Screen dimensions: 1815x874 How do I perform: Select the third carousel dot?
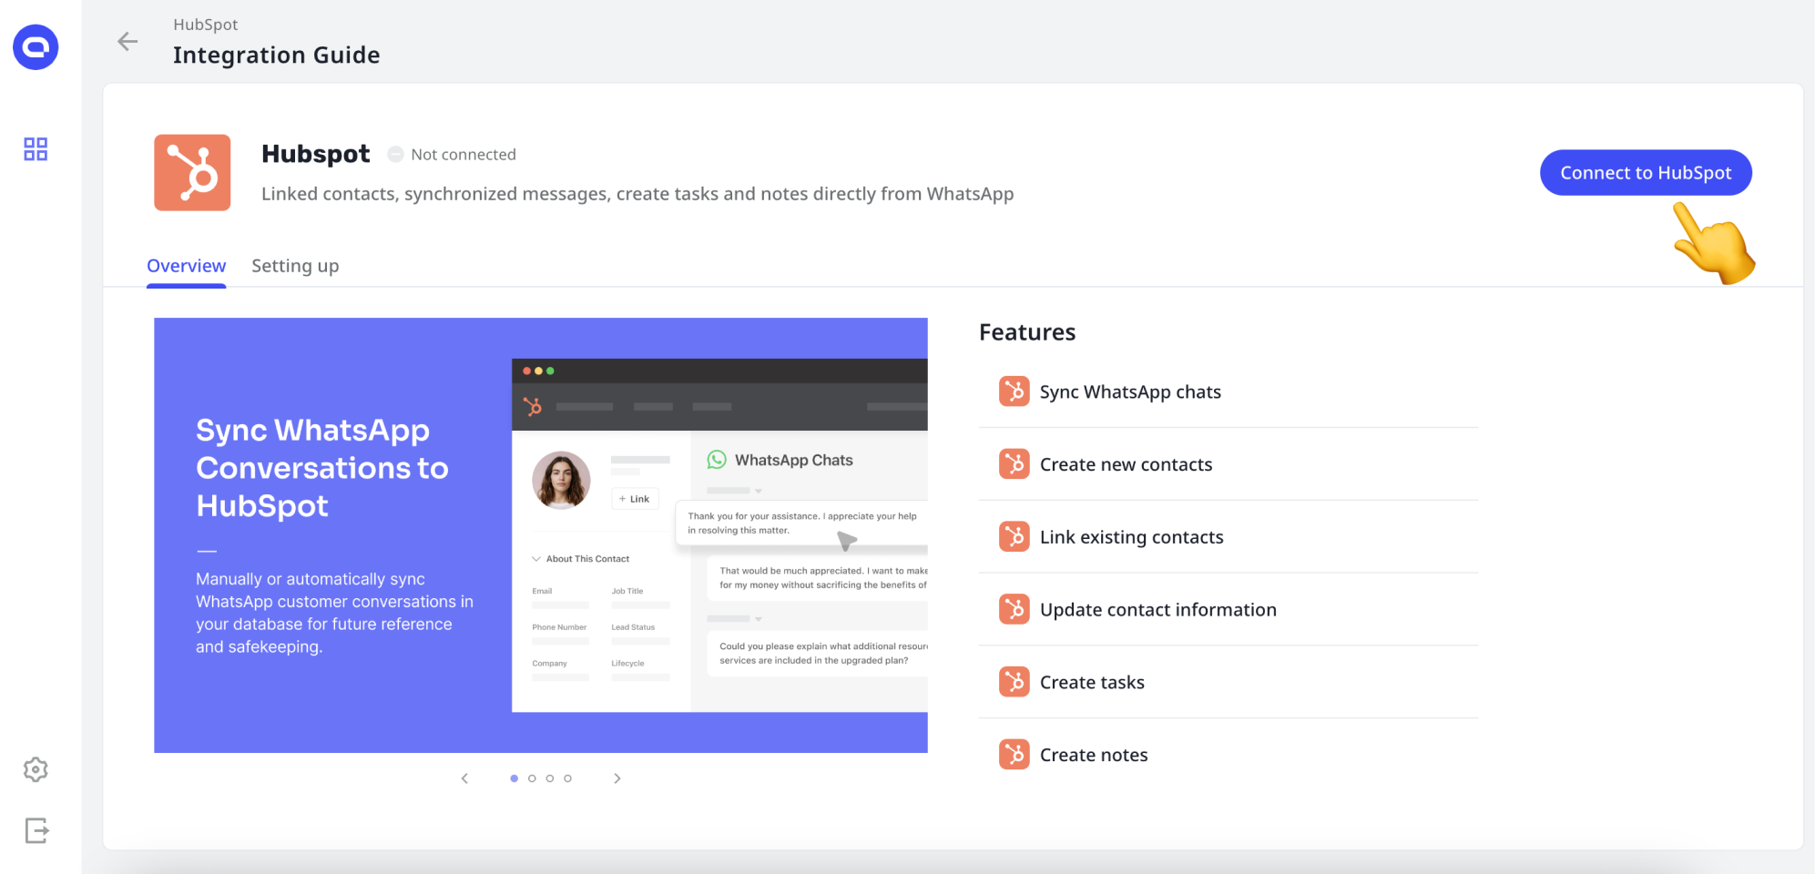pyautogui.click(x=550, y=778)
